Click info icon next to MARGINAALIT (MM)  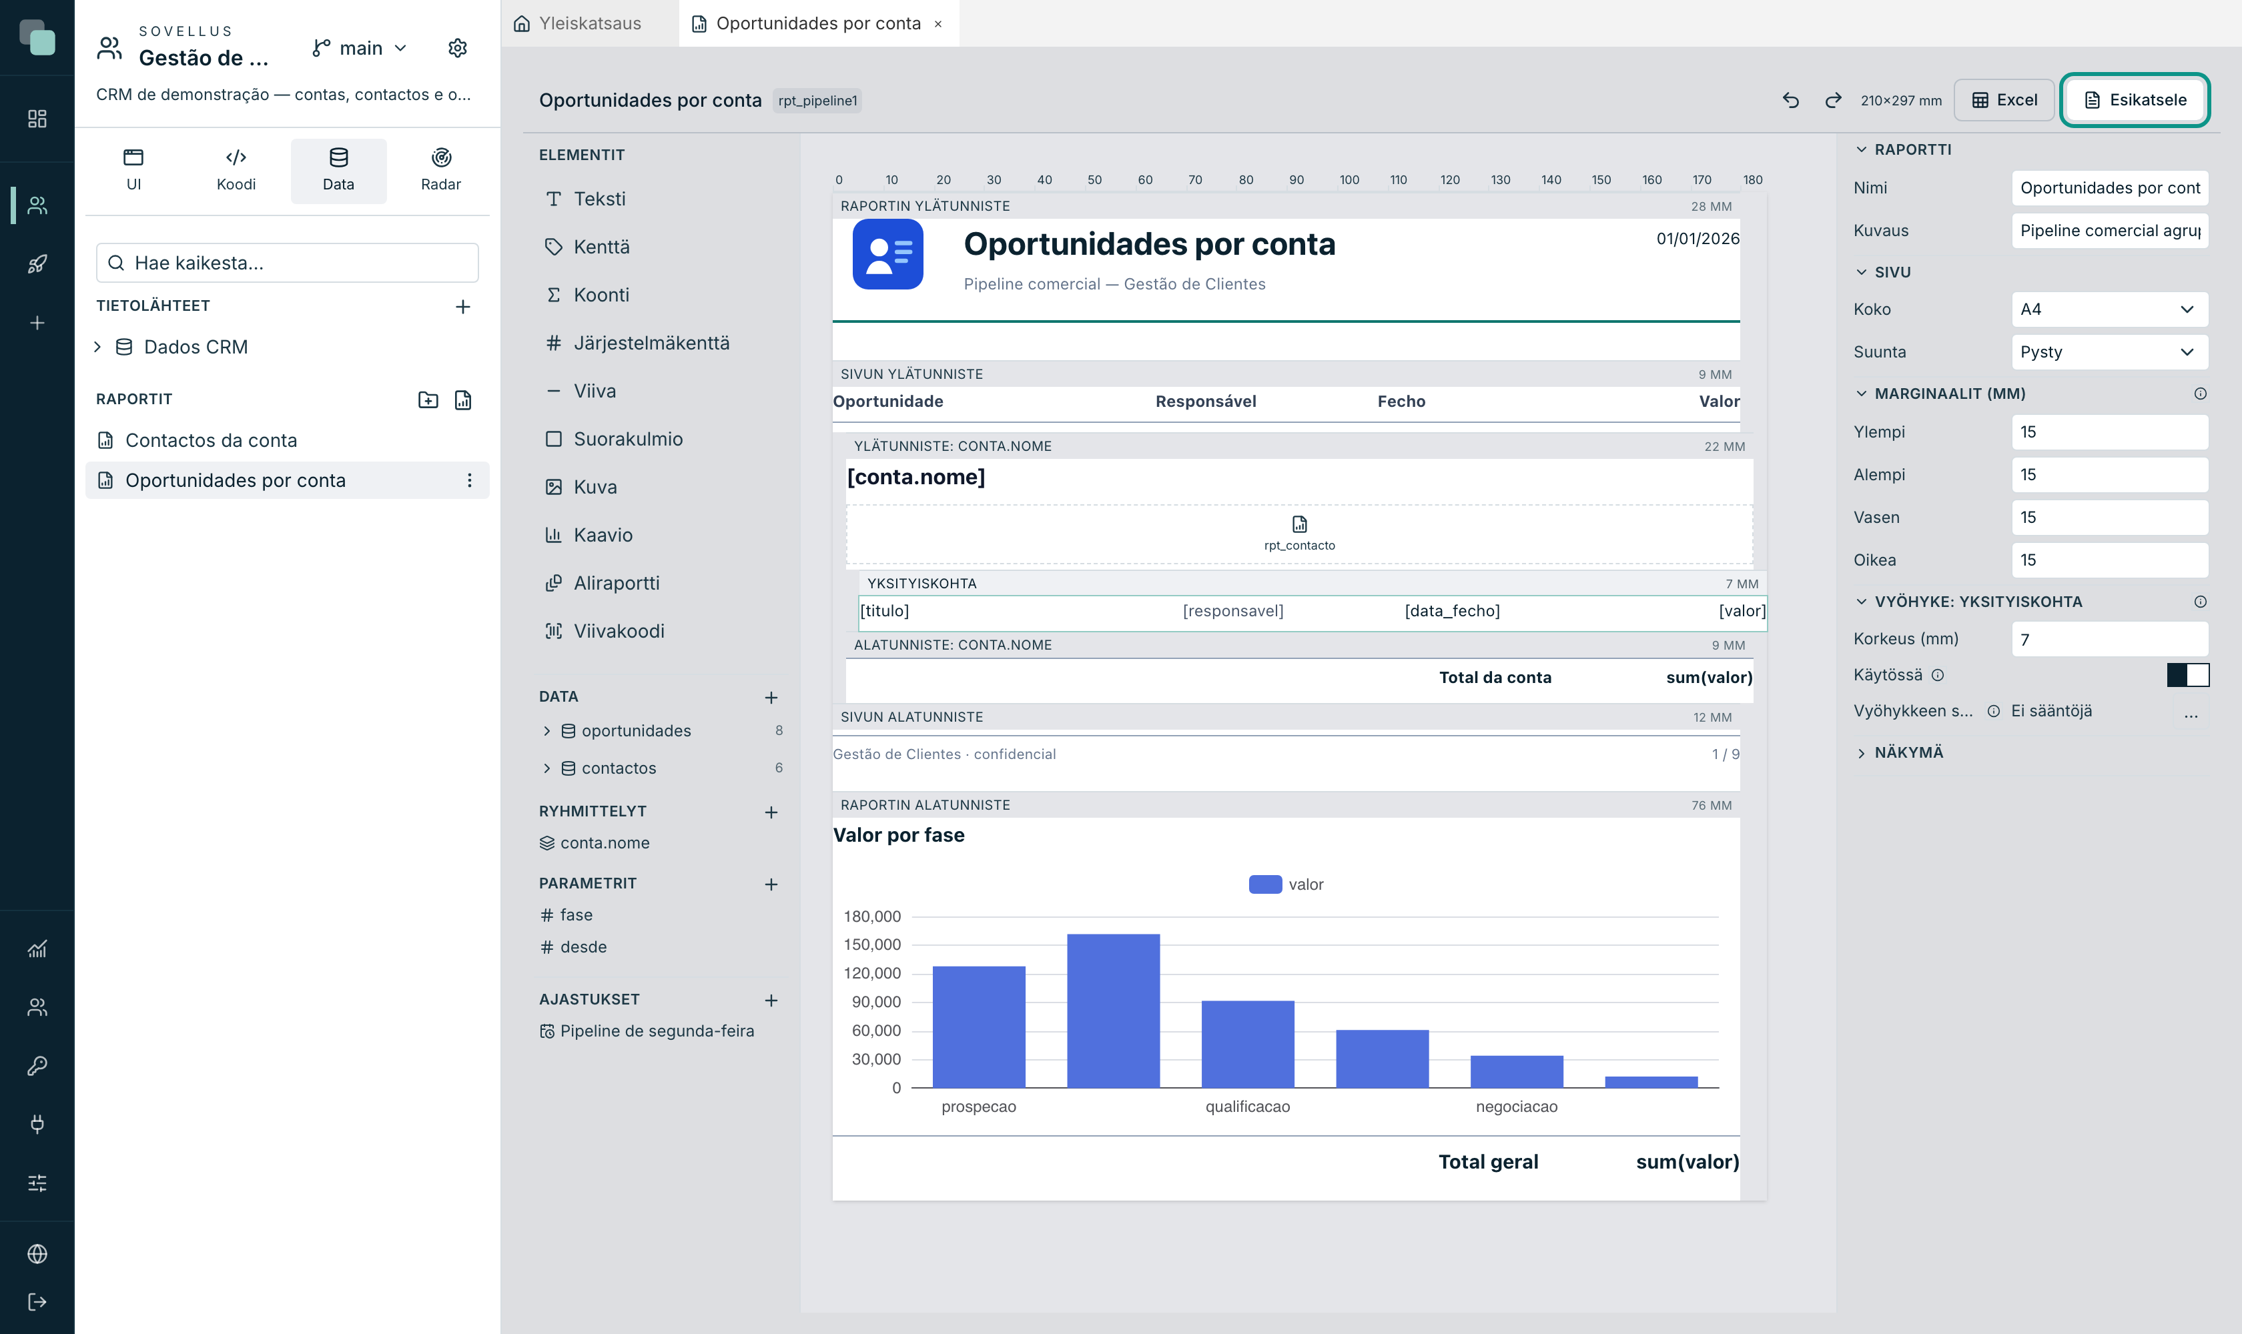(x=2200, y=394)
